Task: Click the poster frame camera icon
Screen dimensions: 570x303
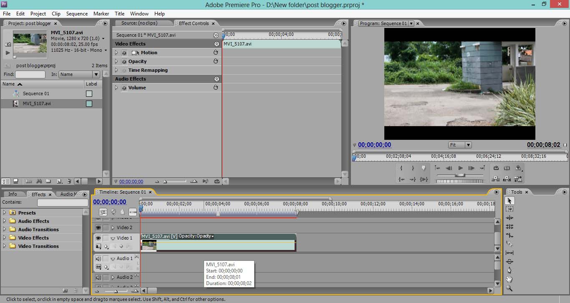Action: [8, 44]
